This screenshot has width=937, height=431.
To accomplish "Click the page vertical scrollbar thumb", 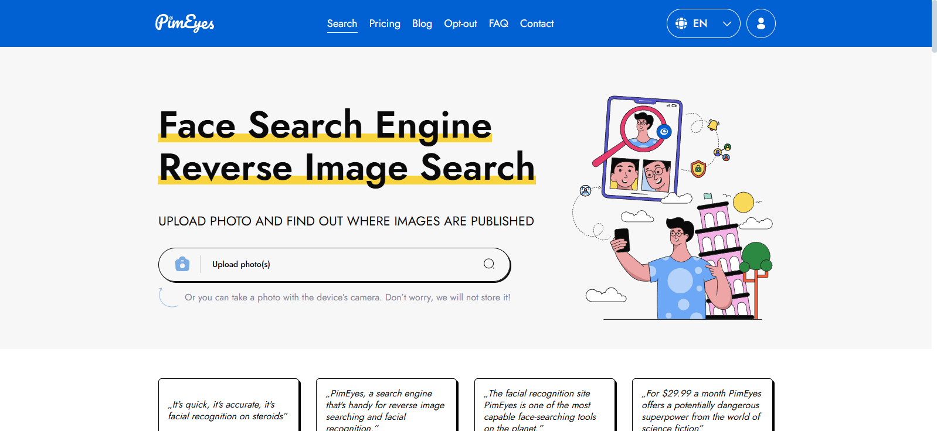I will tap(934, 26).
